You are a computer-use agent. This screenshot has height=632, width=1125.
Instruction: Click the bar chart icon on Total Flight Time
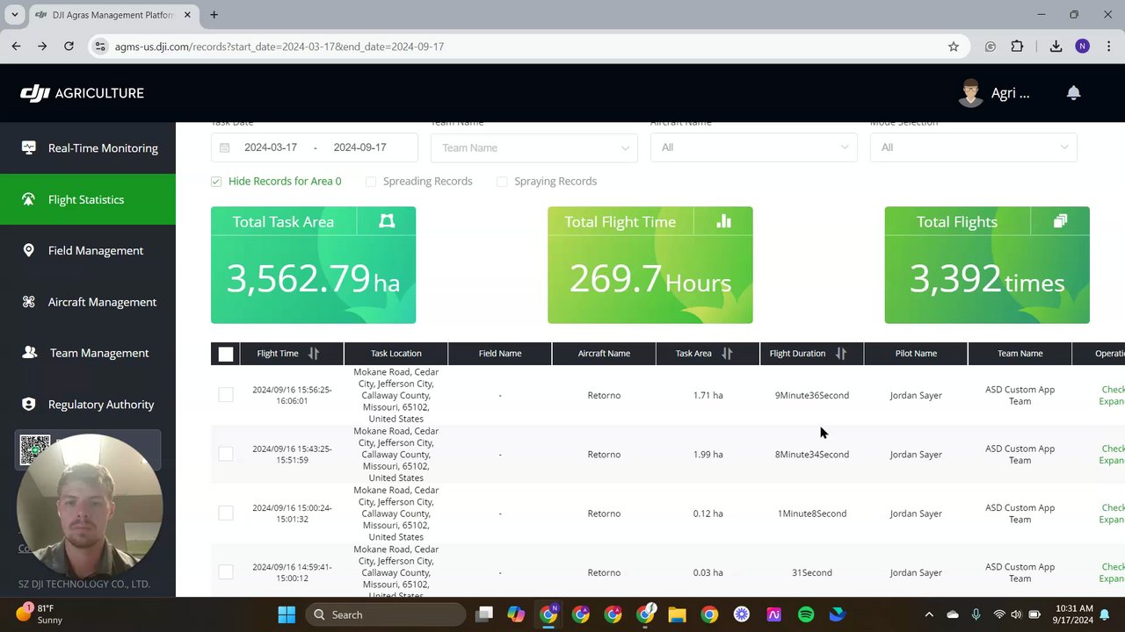[723, 221]
